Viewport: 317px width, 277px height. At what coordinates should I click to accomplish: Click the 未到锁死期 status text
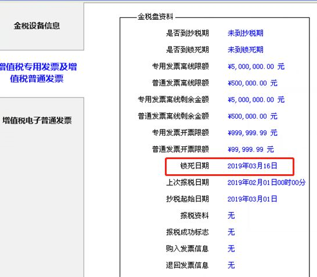246,50
